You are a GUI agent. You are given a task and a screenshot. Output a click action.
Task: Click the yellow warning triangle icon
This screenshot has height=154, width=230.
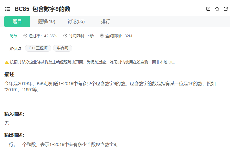coord(6,62)
